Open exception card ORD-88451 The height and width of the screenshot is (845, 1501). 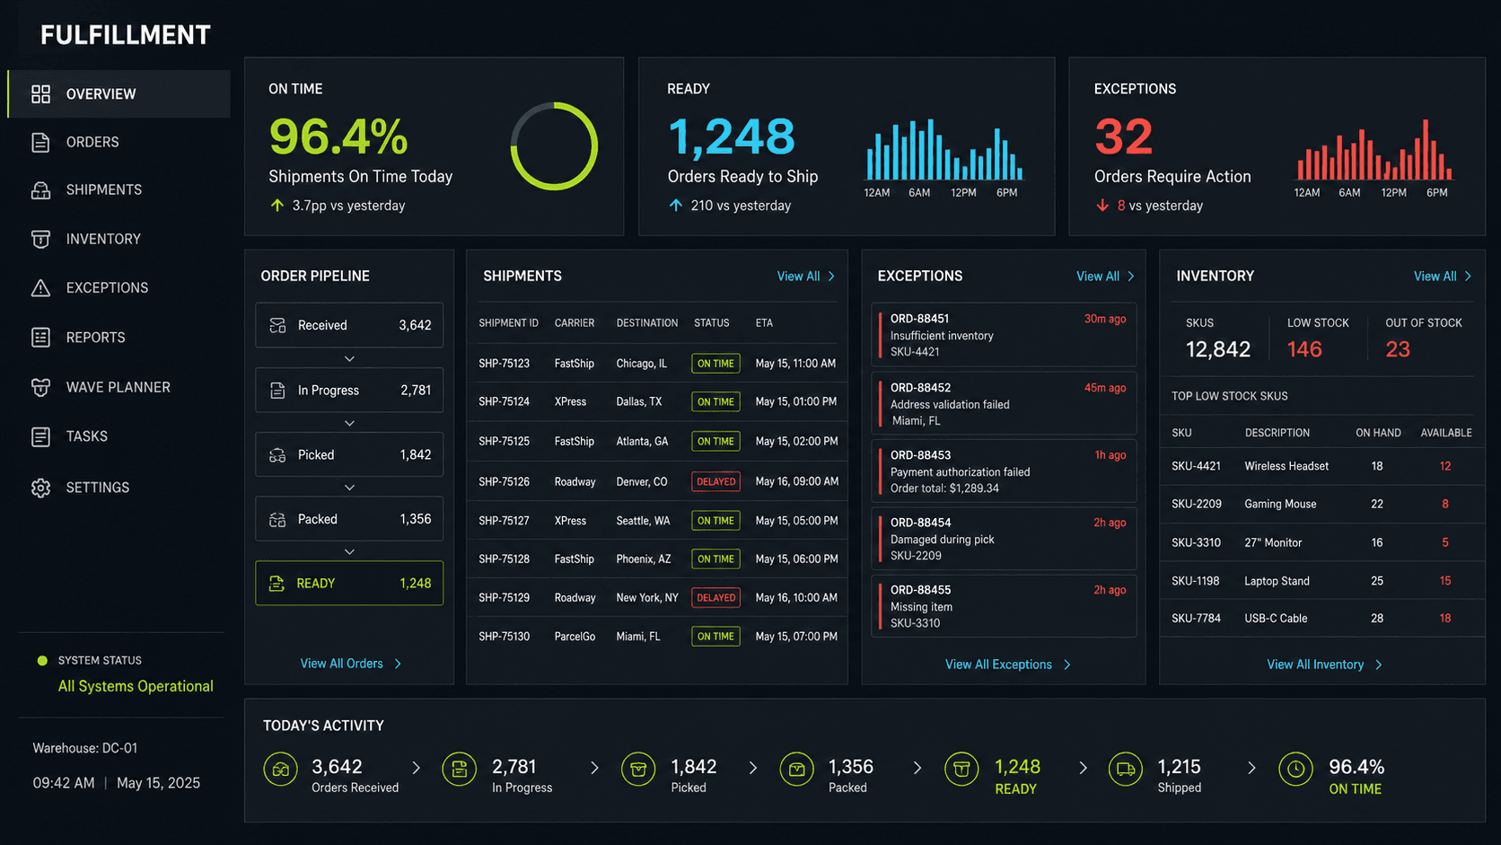pos(1004,335)
